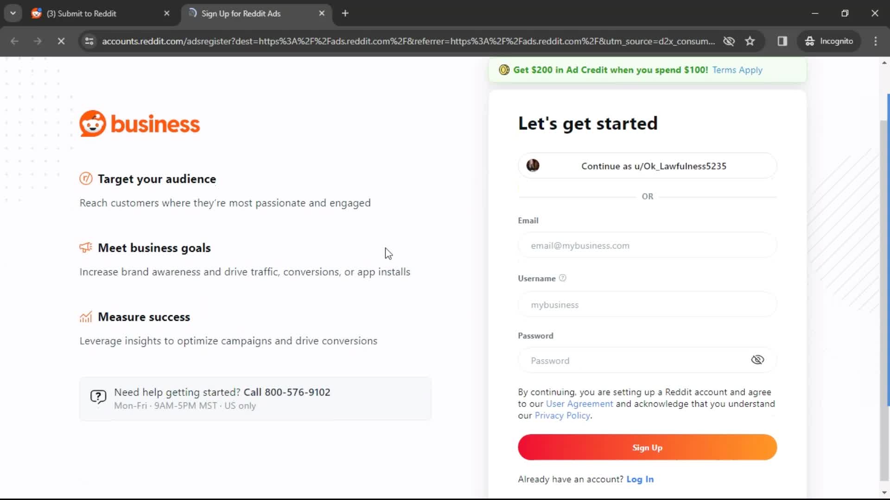Click the bookmark/star icon in address bar

[x=750, y=41]
